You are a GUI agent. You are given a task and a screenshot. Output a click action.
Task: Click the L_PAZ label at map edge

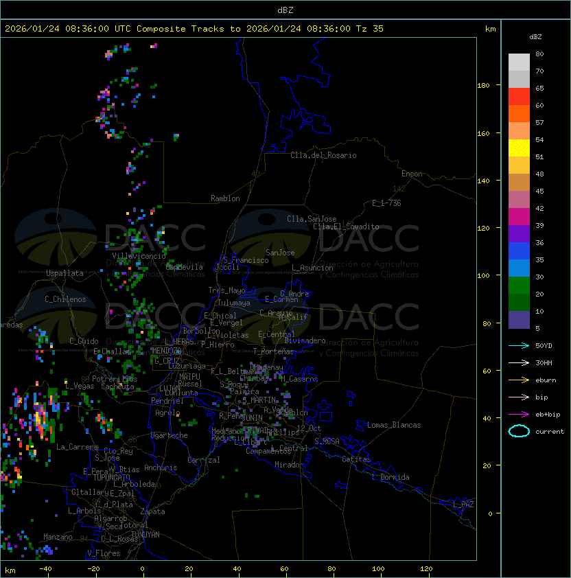[463, 505]
